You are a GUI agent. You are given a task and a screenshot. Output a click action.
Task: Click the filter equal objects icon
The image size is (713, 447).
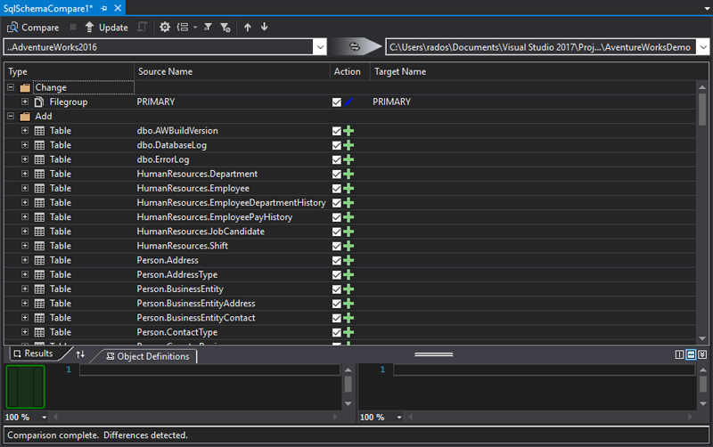click(208, 28)
